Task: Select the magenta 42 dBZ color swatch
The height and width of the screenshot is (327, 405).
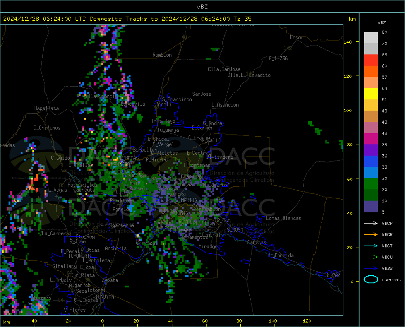Action: 371,139
